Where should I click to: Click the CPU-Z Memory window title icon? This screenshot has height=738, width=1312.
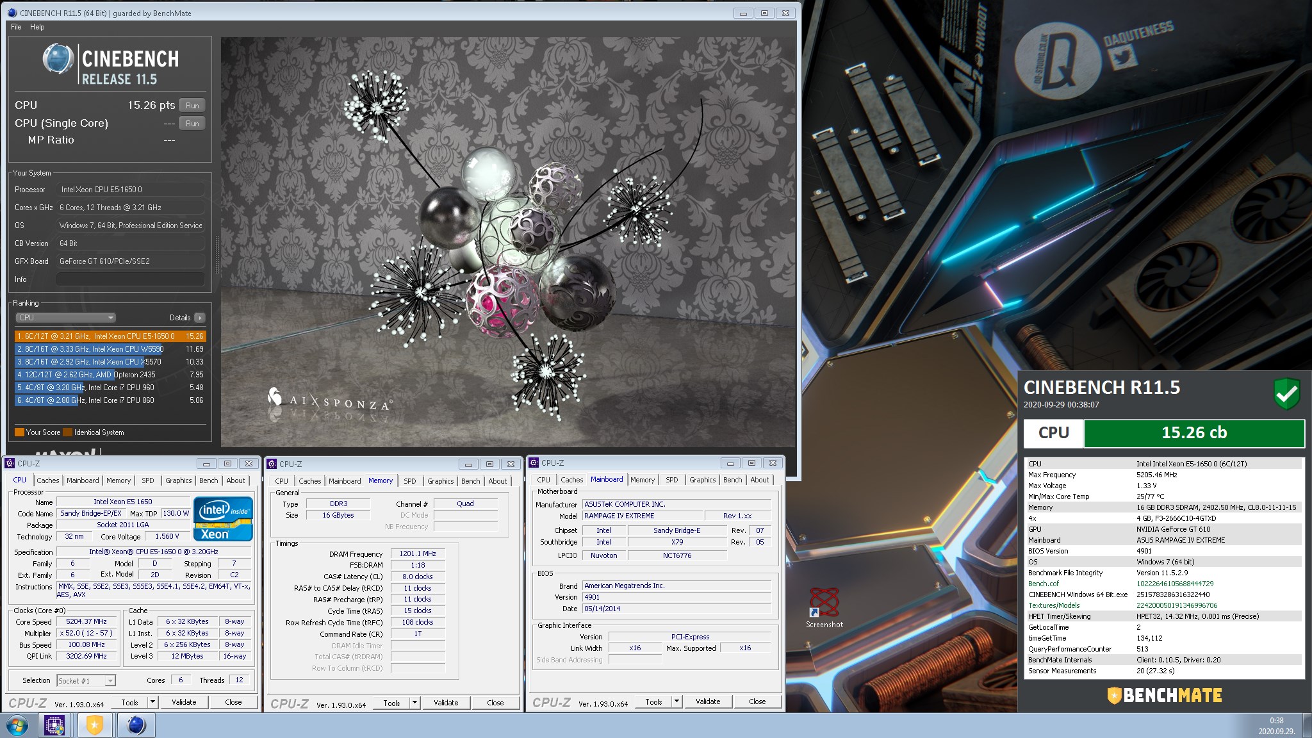pyautogui.click(x=272, y=464)
